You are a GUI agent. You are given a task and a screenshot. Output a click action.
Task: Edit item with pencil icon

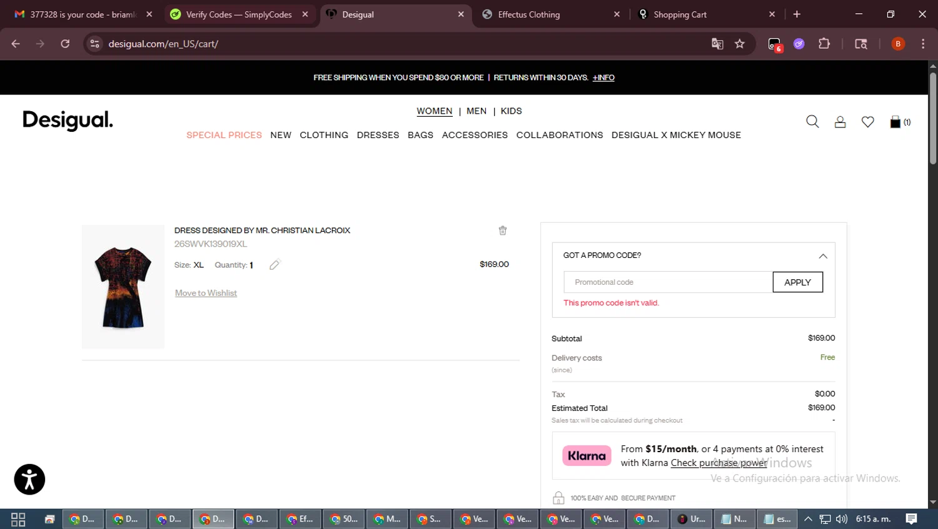(x=275, y=265)
